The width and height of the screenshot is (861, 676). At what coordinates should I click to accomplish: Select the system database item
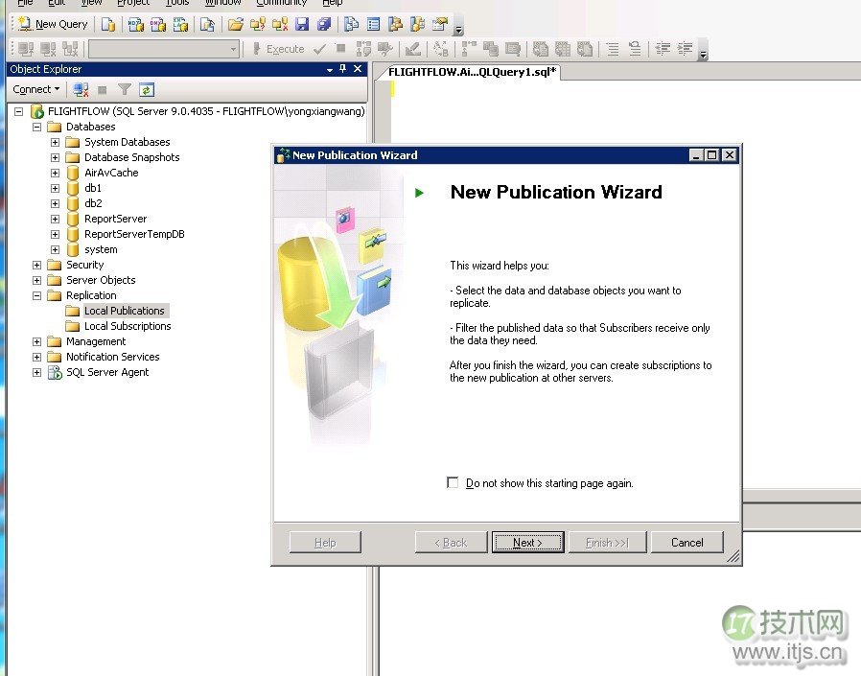tap(101, 249)
